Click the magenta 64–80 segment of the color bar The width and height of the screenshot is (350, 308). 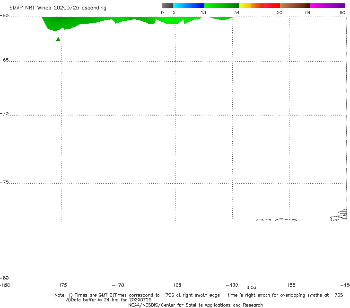[x=327, y=6]
